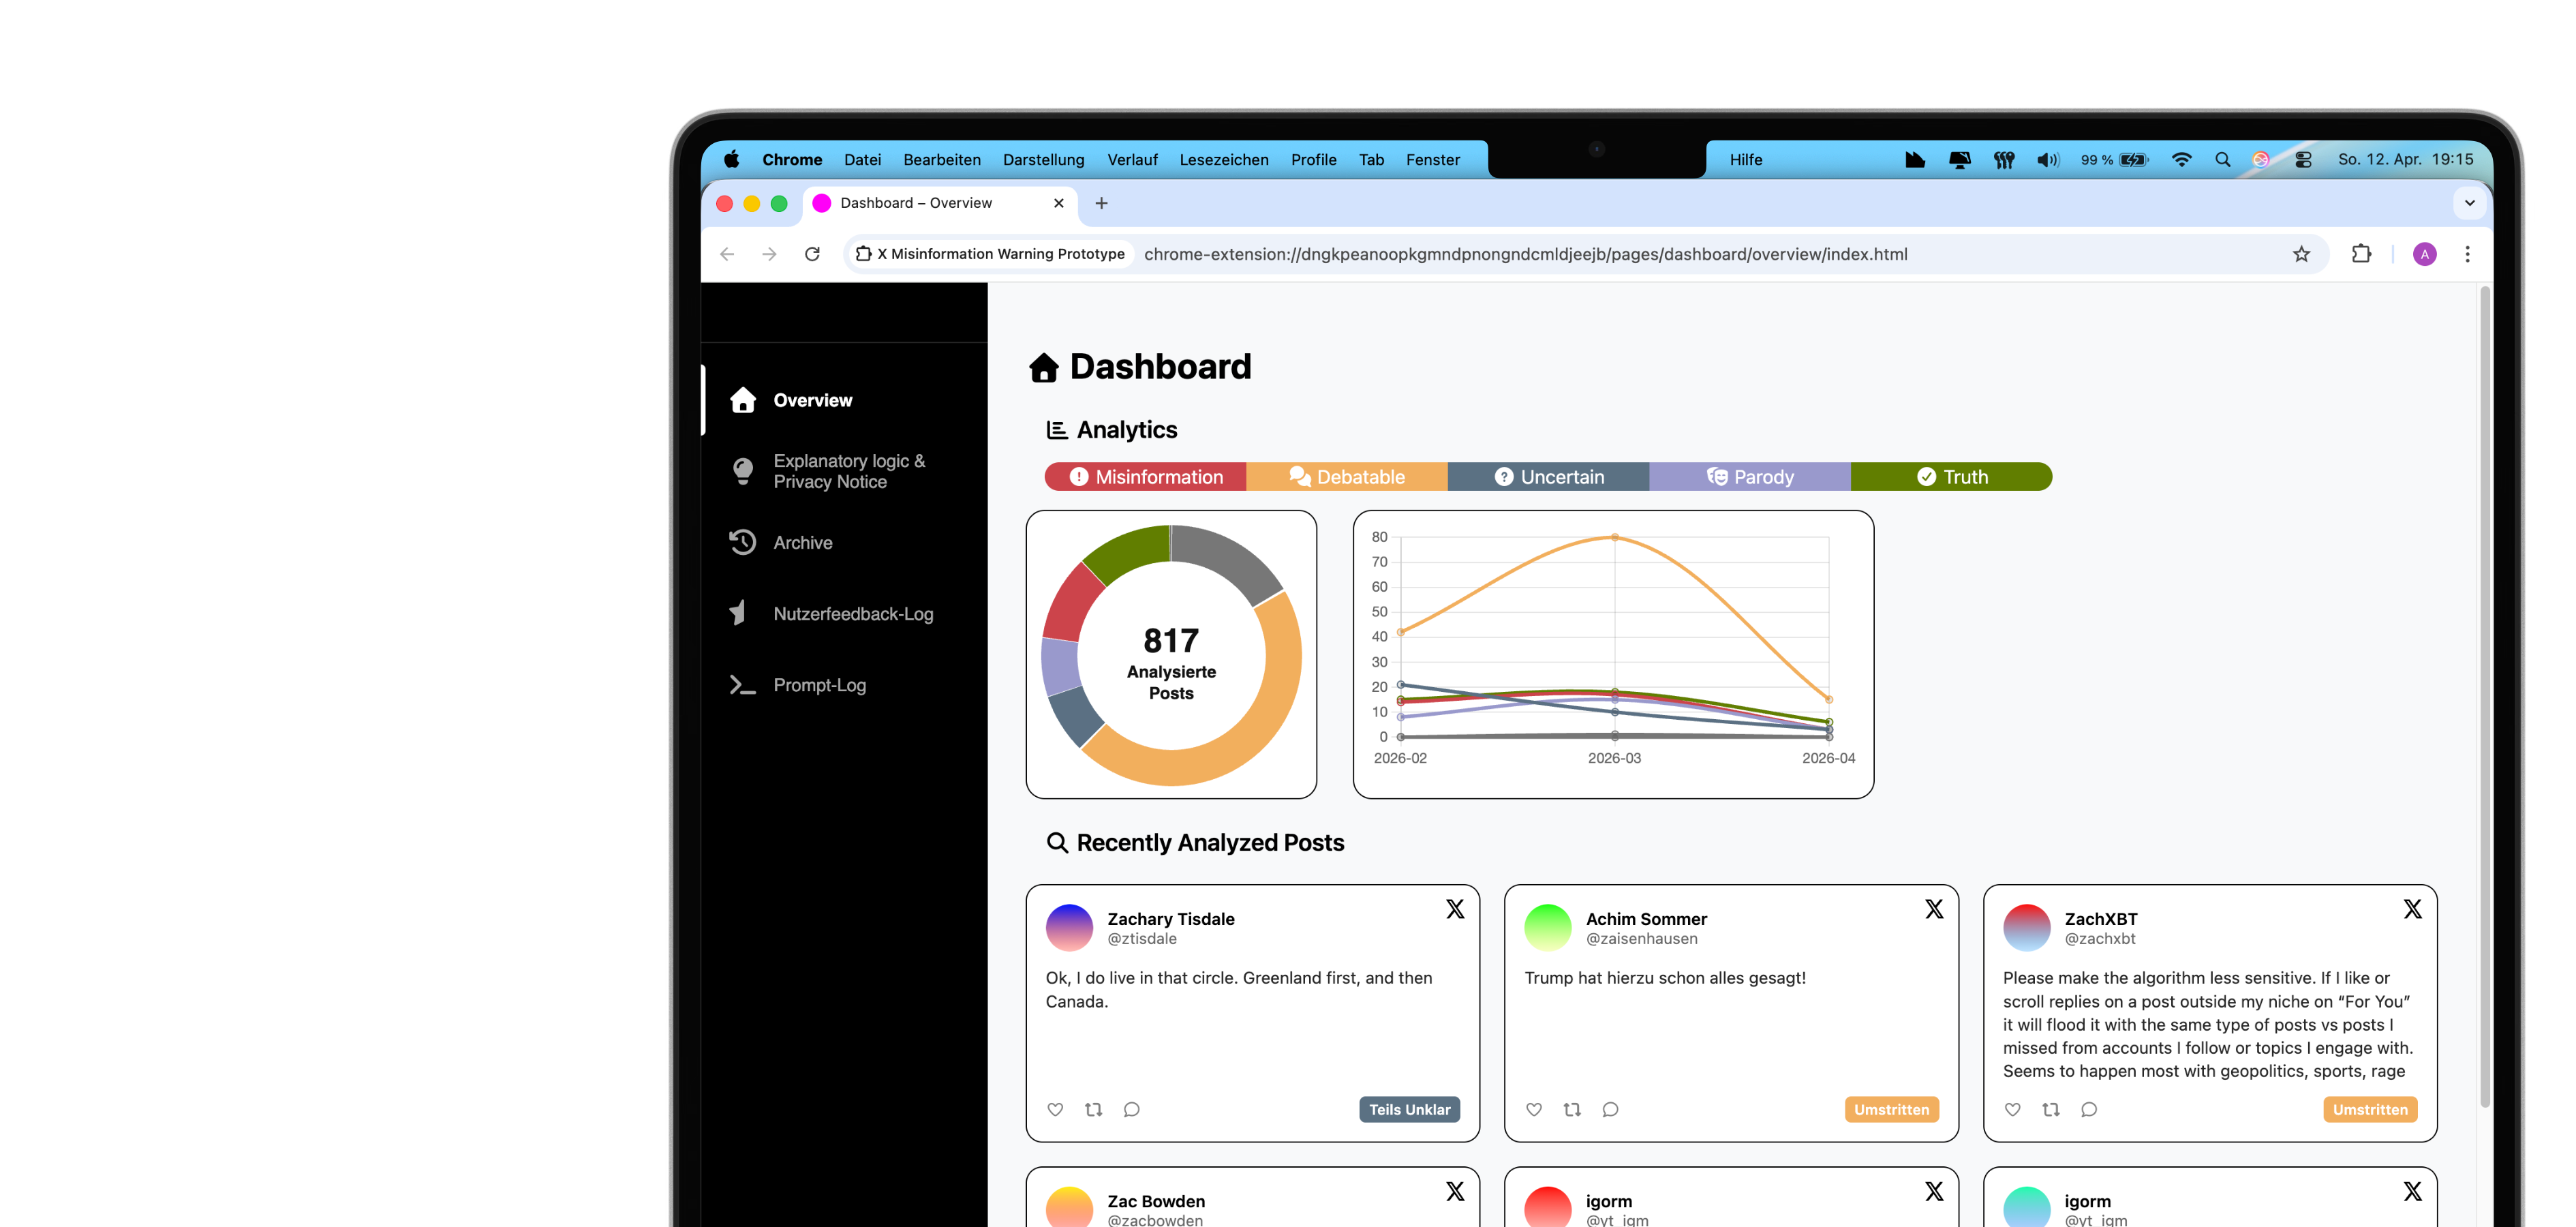The width and height of the screenshot is (2576, 1227).
Task: Open X link on Achim Sommer post
Action: (x=1934, y=909)
